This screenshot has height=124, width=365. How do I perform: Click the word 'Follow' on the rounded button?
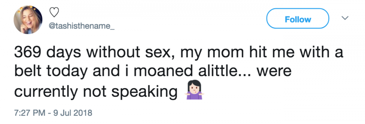pyautogui.click(x=298, y=20)
